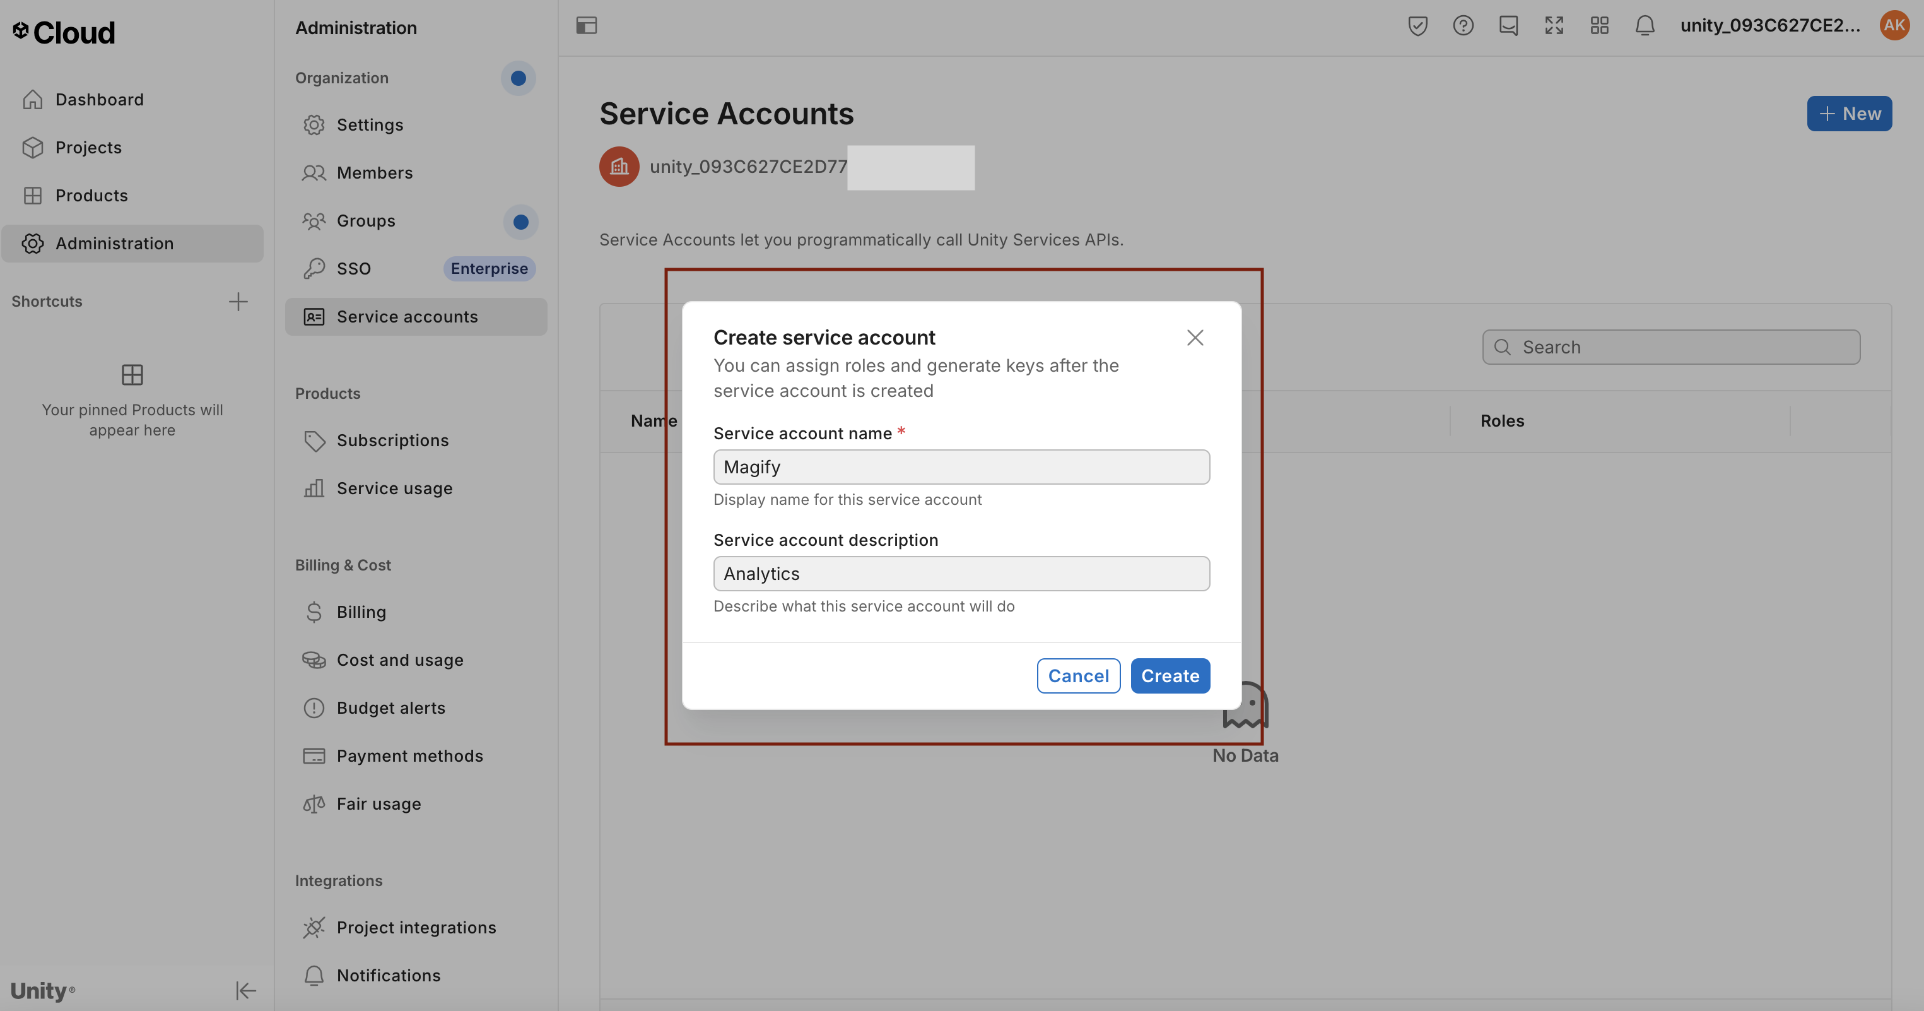Click the Enterprise badge next to SSO
1924x1011 pixels.
(x=490, y=268)
